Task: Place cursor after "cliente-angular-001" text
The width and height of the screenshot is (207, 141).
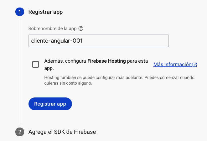Action: [x=83, y=41]
